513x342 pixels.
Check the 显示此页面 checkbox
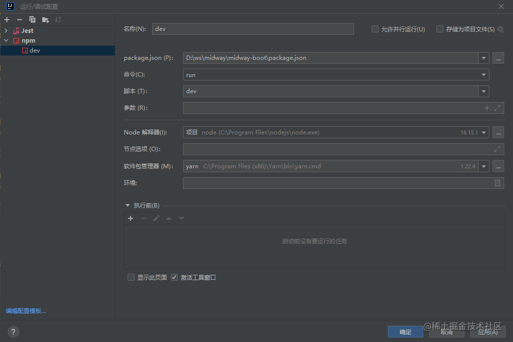131,277
